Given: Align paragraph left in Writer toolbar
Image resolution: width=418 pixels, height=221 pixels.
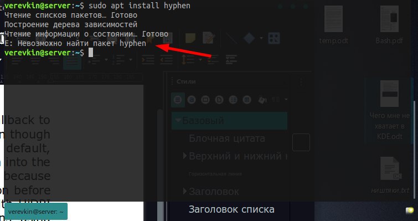Looking at the screenshot, I should [17, 61].
